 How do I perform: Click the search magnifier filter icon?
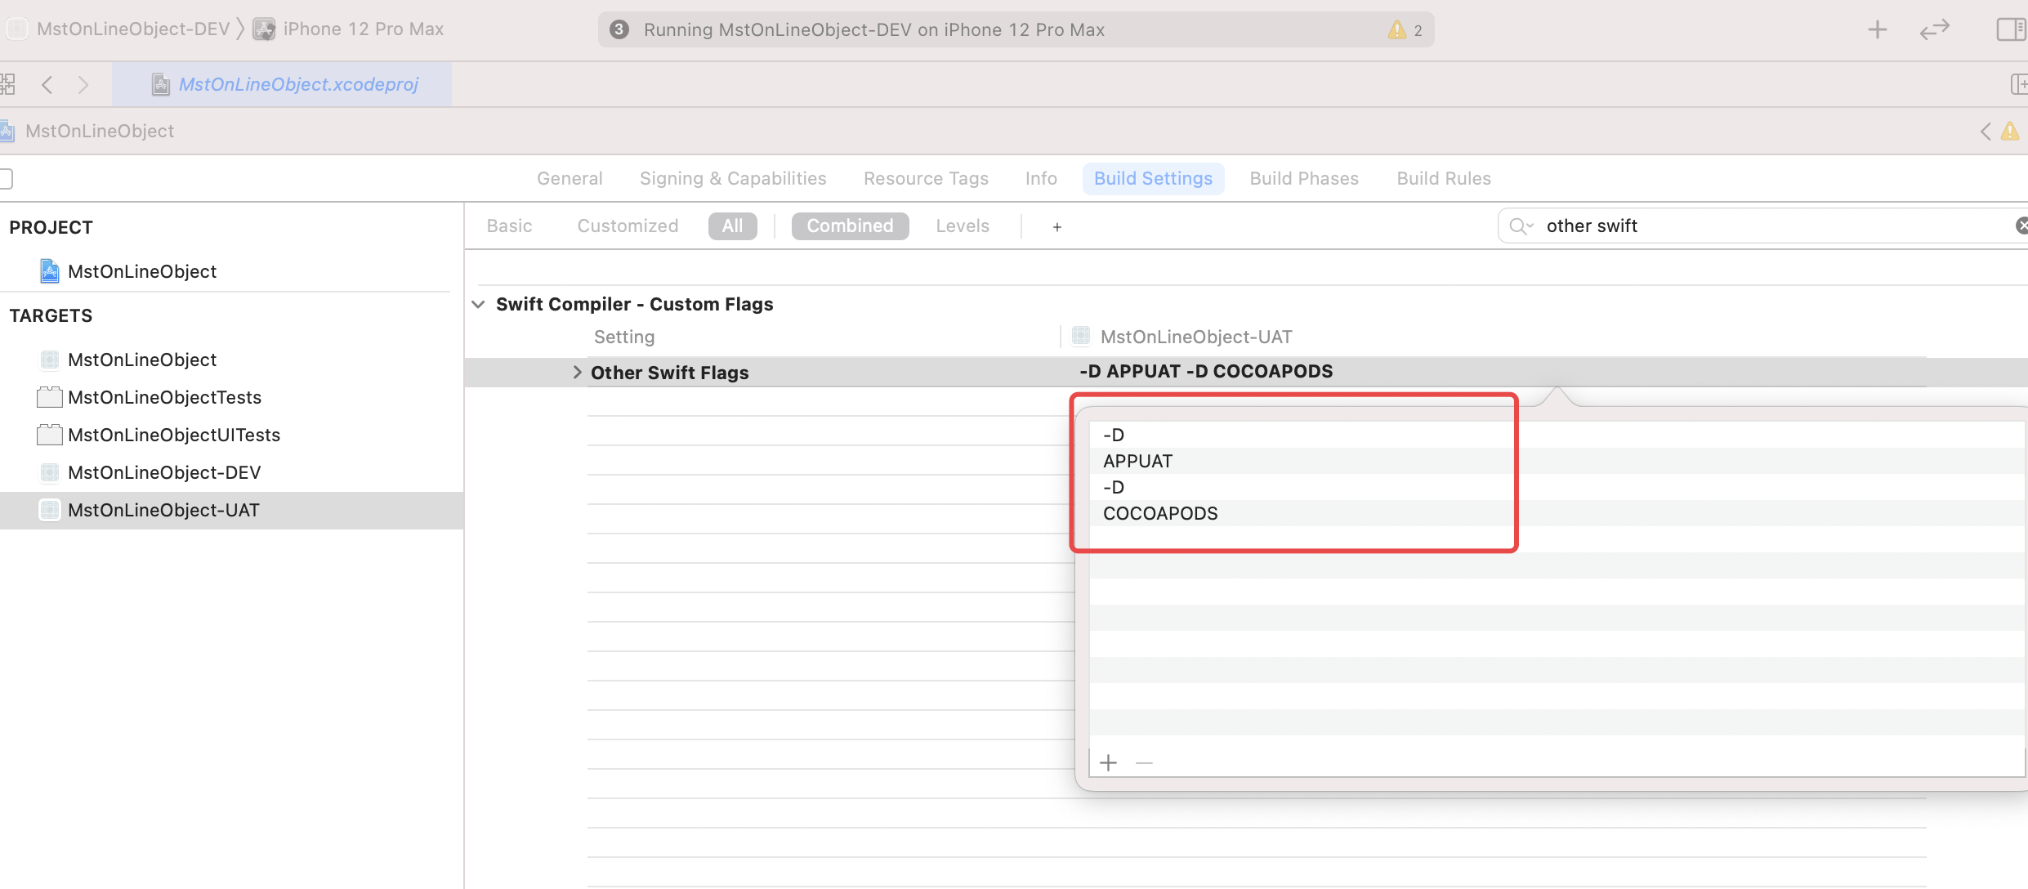click(x=1521, y=226)
